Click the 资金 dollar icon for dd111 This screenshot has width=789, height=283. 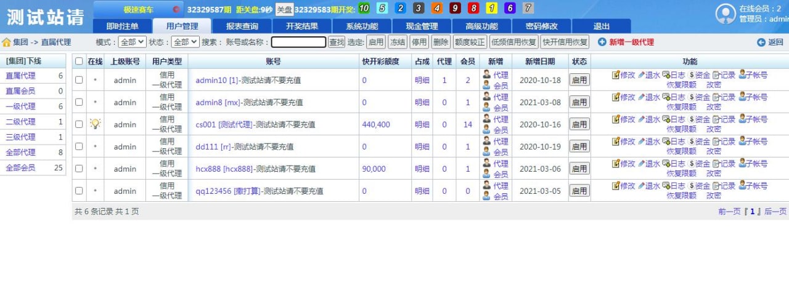tap(692, 141)
